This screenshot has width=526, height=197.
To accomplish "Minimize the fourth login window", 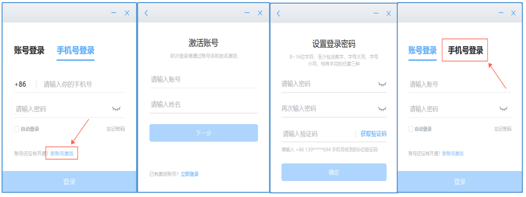I will (501, 12).
